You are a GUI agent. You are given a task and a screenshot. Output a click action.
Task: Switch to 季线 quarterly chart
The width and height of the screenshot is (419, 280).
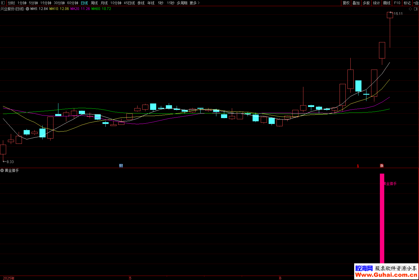(141, 3)
